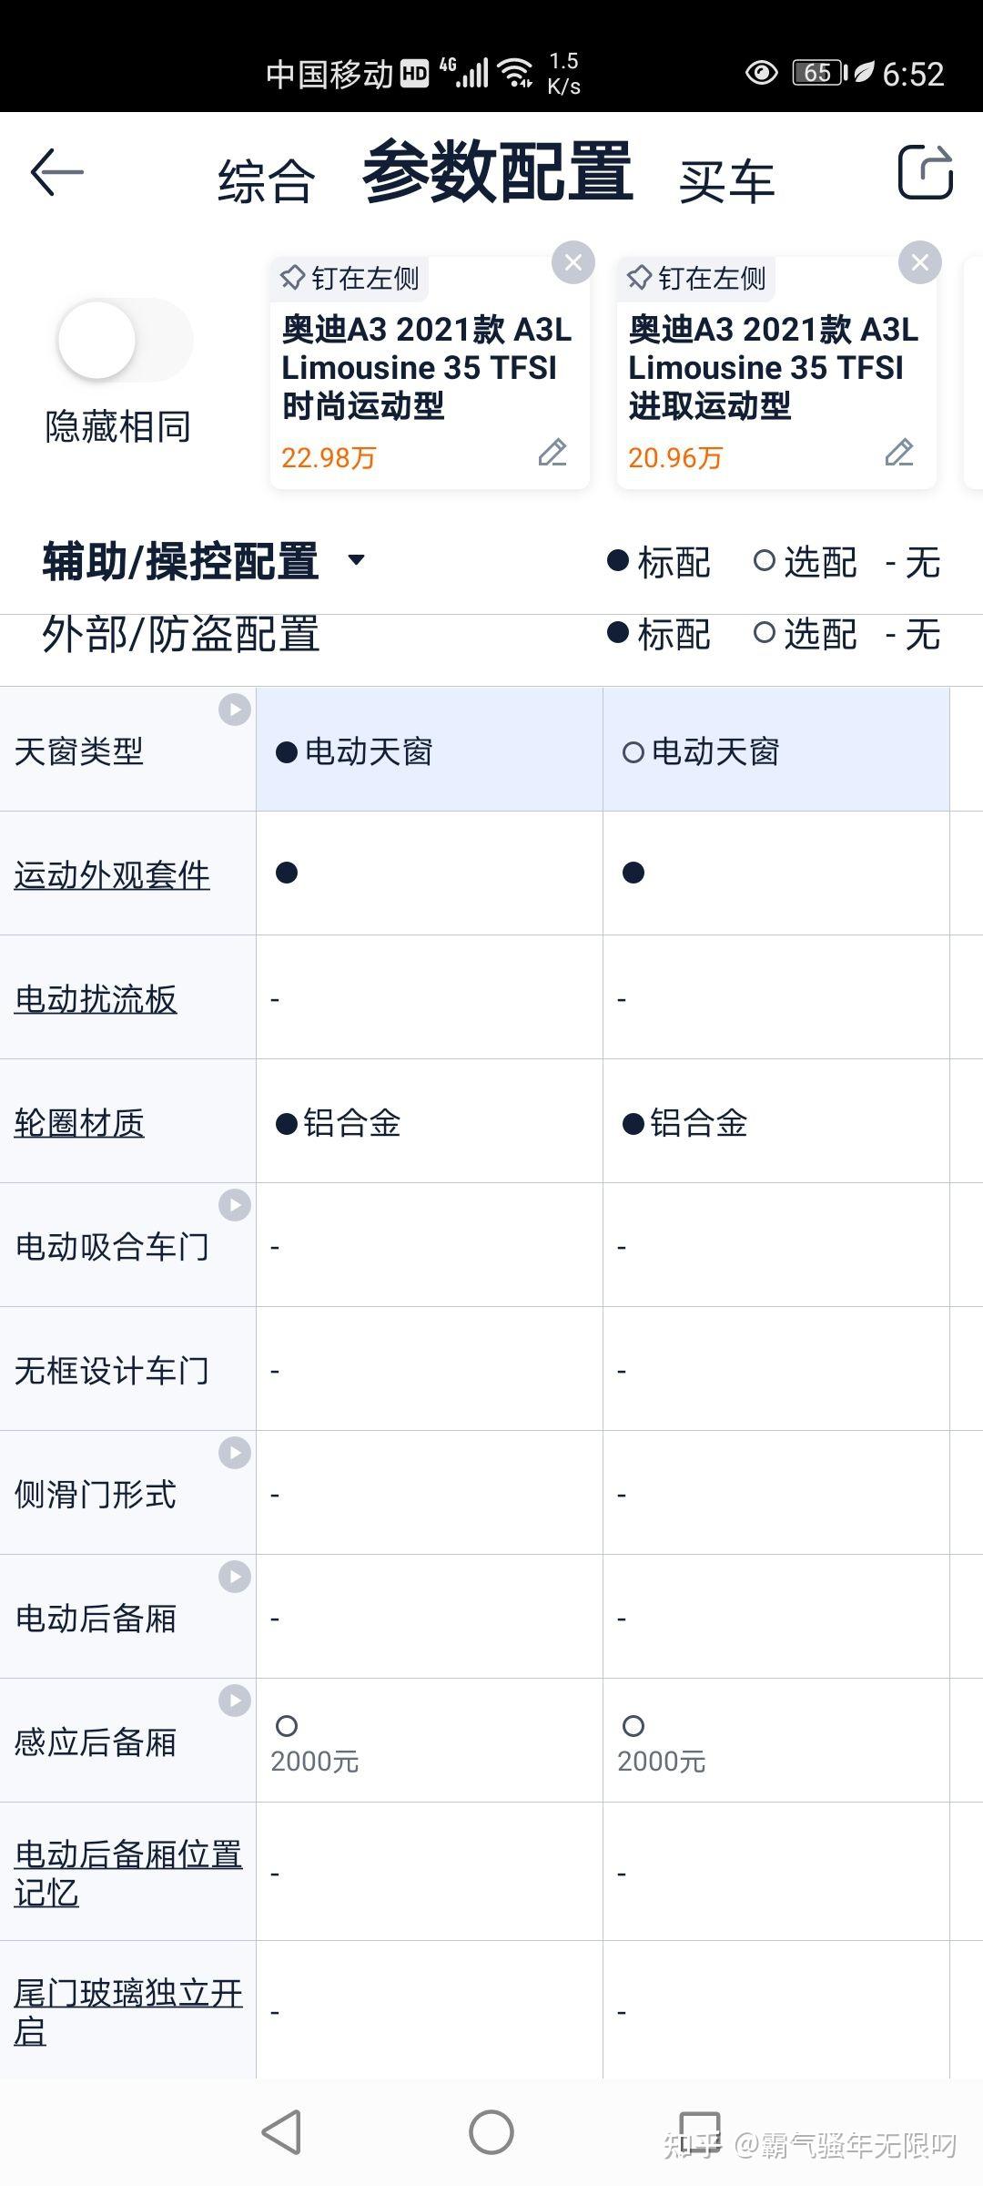Open the 电动扰流板 explanation link
The height and width of the screenshot is (2186, 983).
[x=96, y=999]
